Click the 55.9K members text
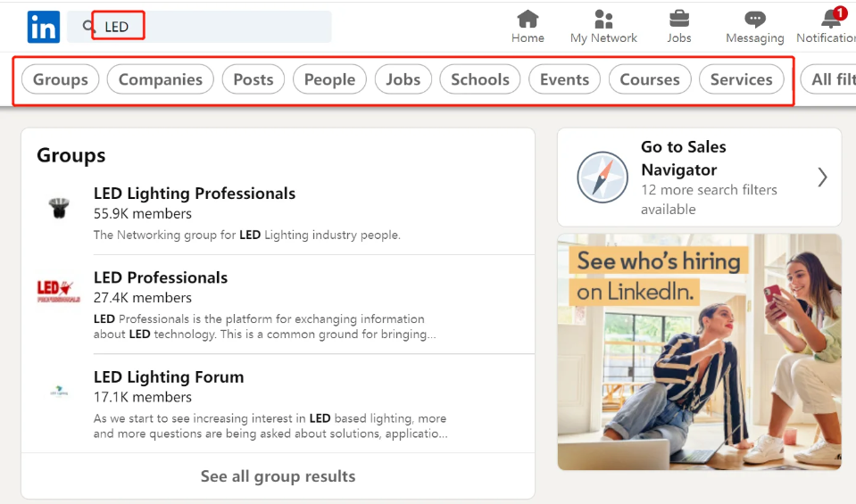The image size is (856, 504). click(143, 214)
